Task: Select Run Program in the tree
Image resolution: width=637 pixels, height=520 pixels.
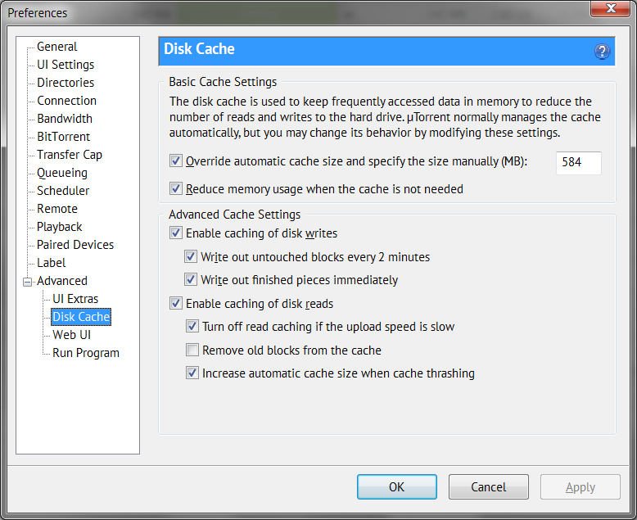Action: click(86, 353)
